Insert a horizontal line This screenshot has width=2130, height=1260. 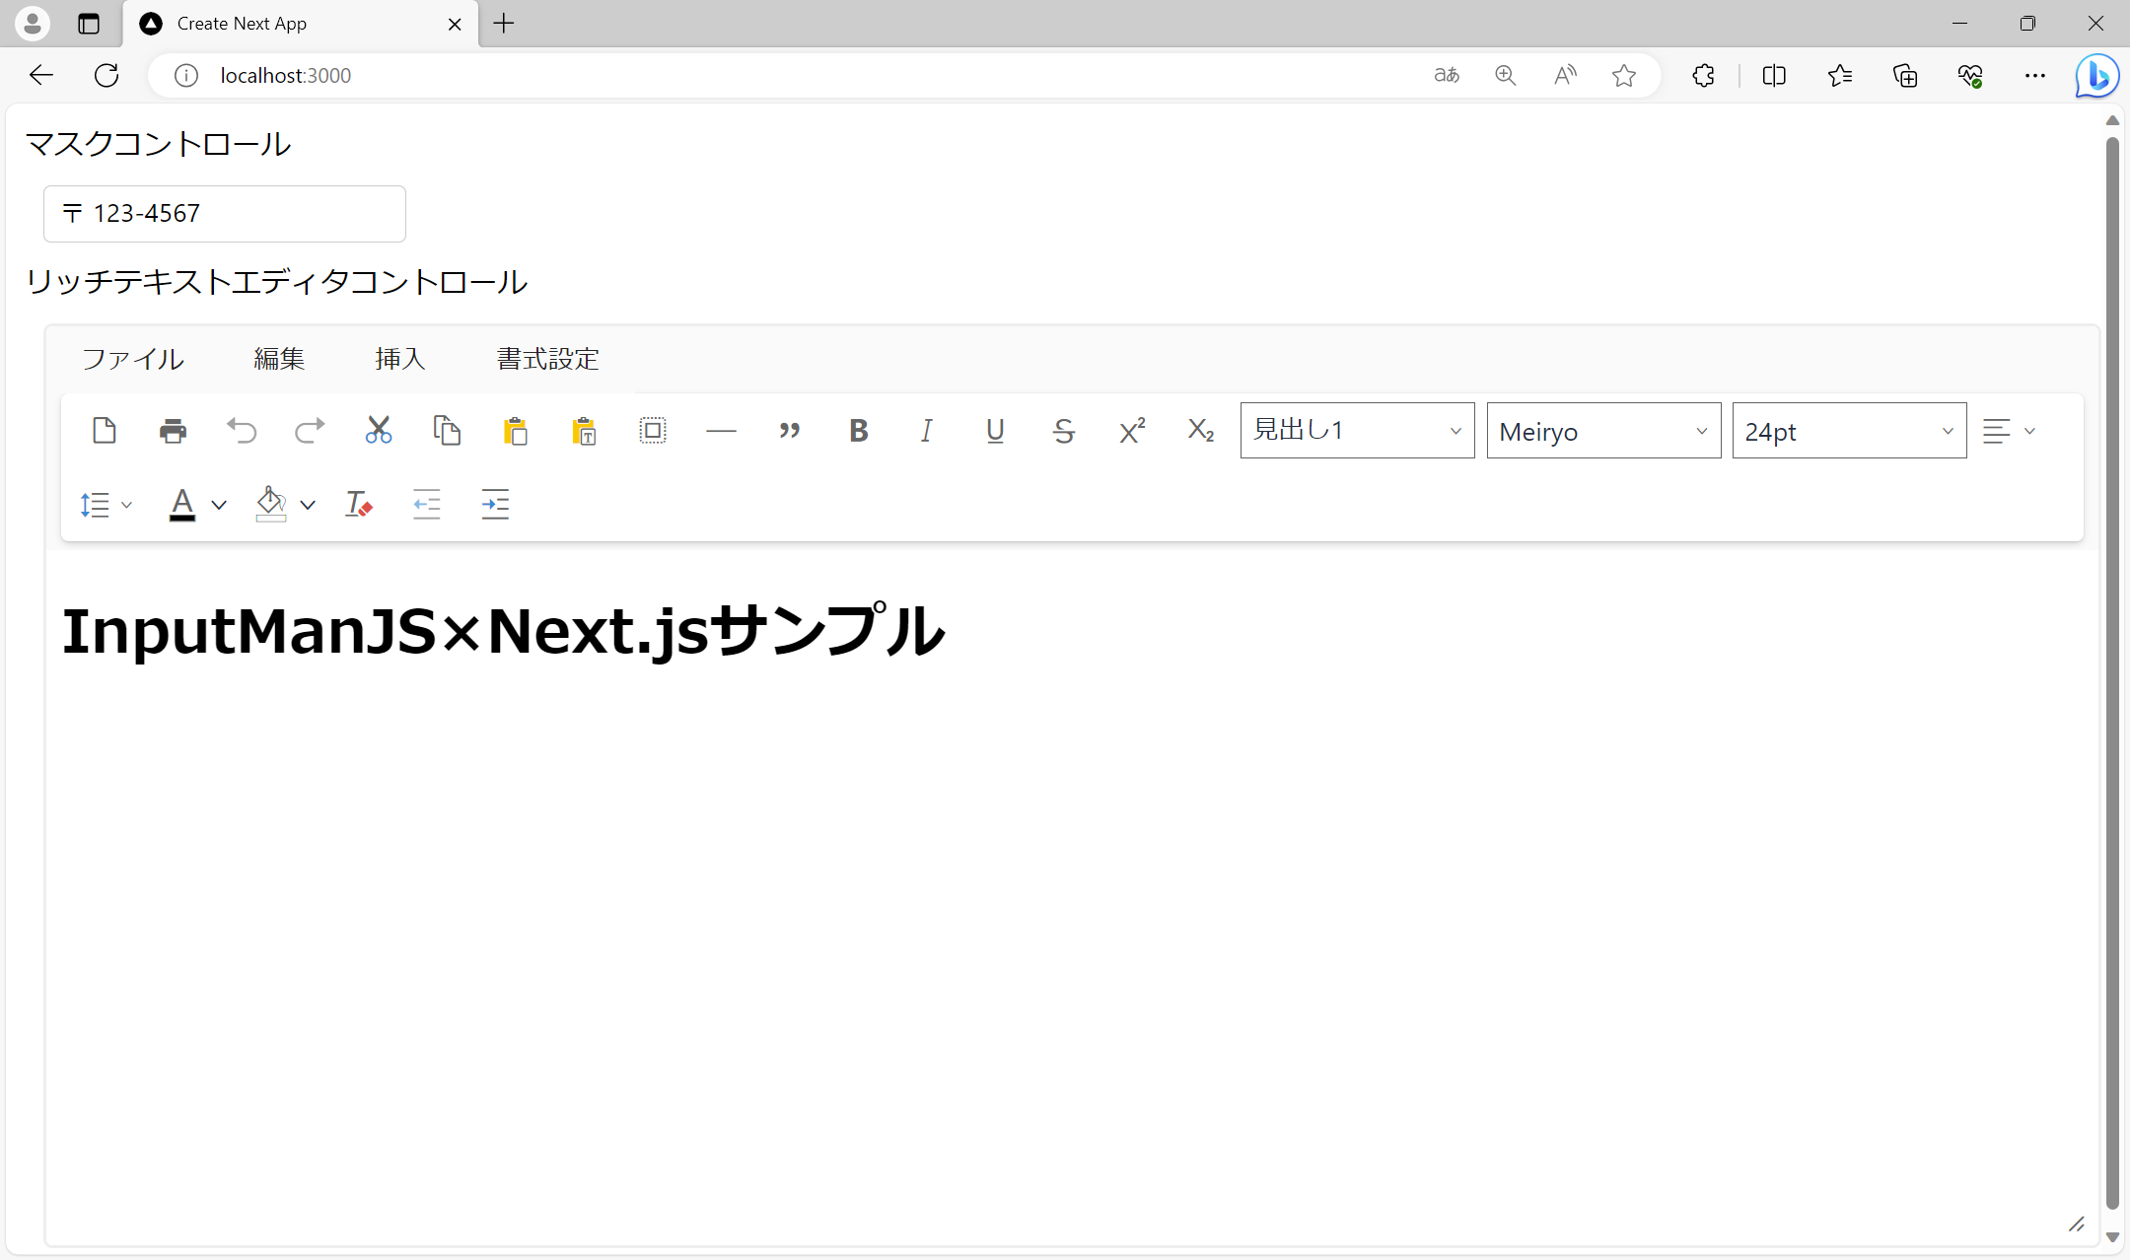(721, 431)
